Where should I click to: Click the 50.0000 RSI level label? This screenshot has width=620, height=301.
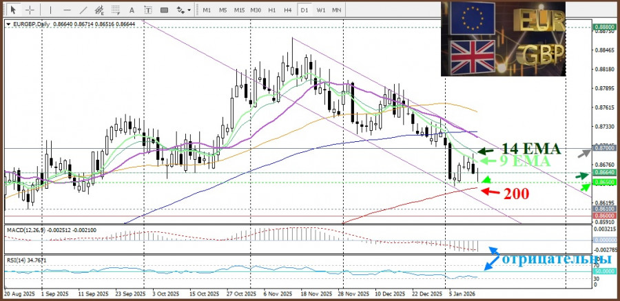tap(603, 271)
